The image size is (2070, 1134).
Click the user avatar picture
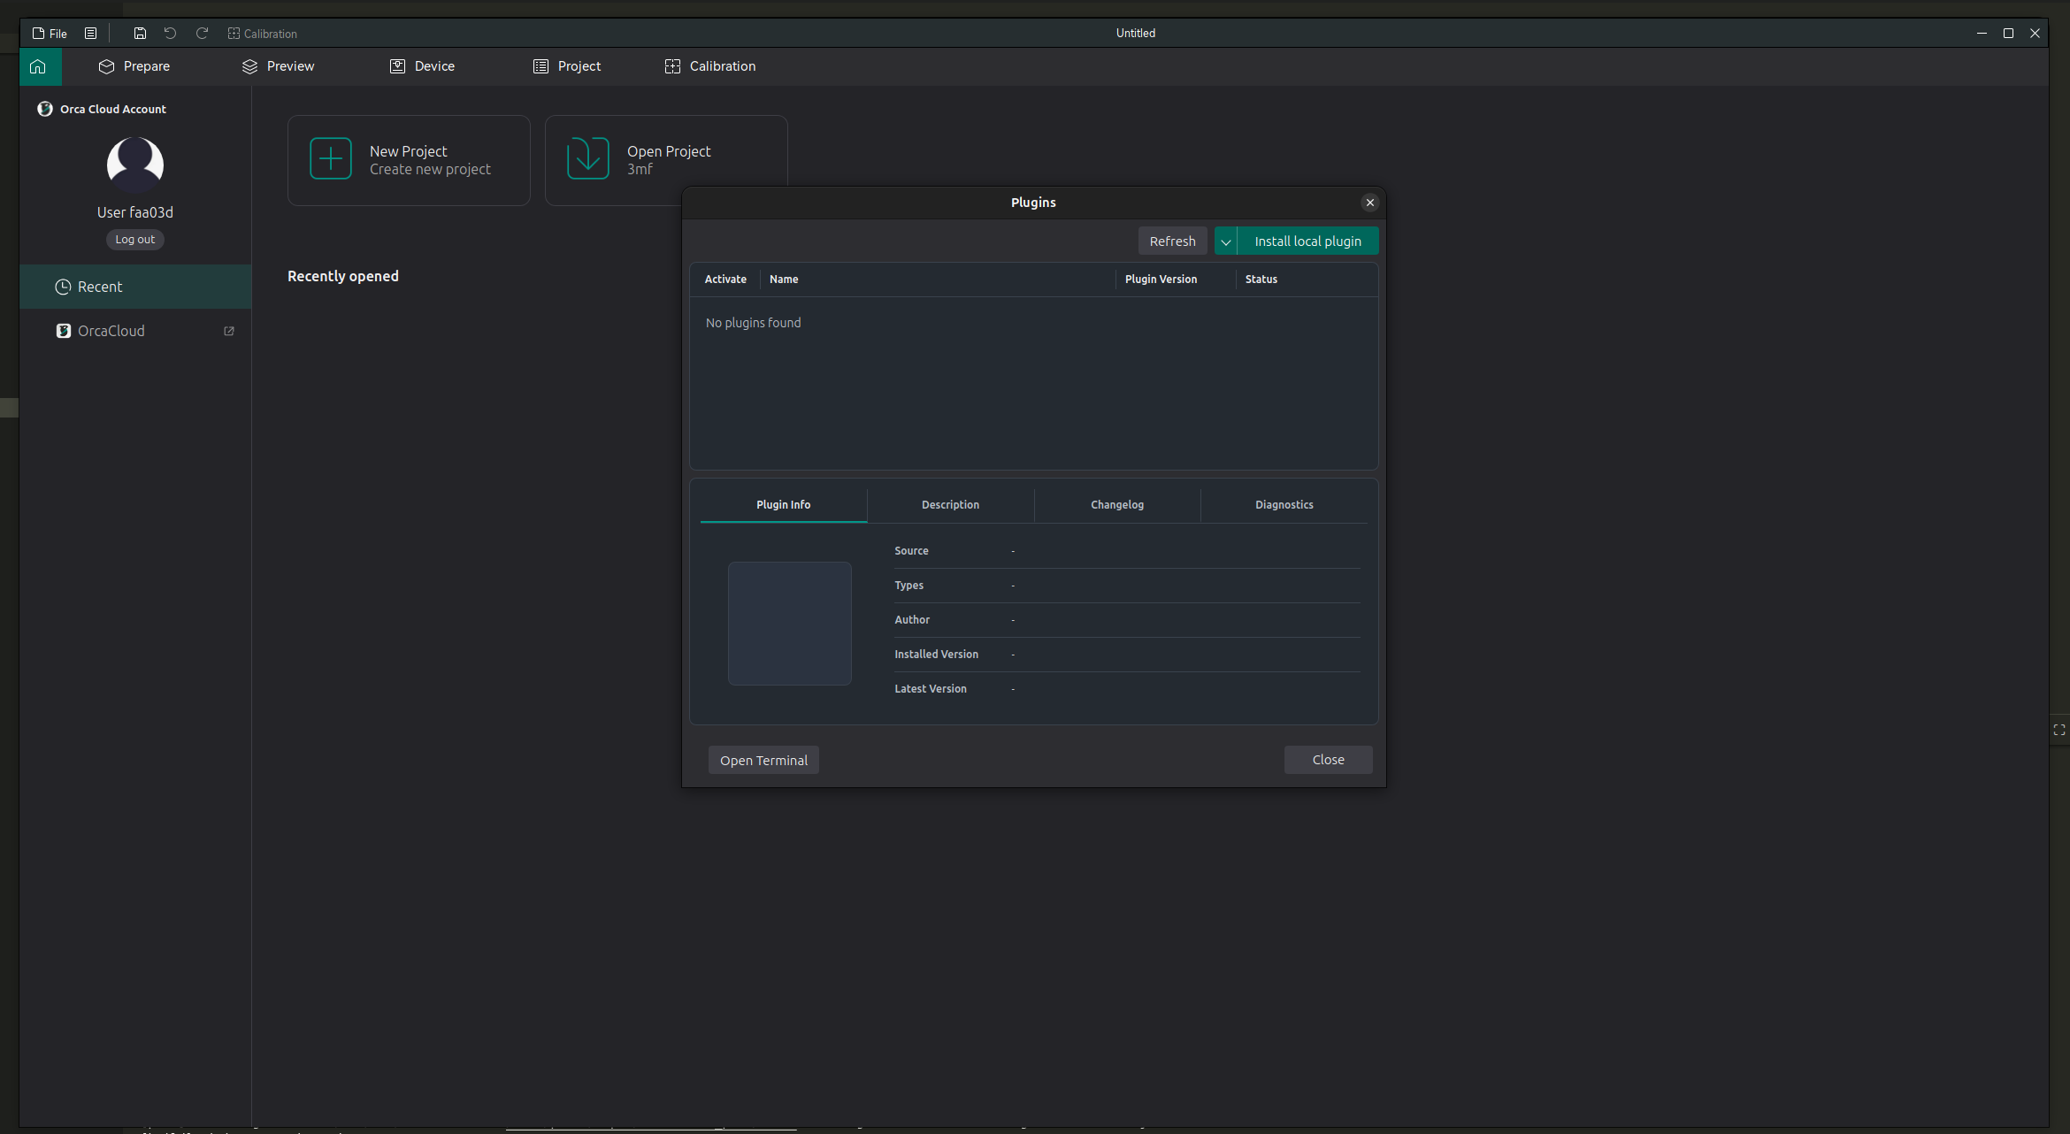[135, 165]
